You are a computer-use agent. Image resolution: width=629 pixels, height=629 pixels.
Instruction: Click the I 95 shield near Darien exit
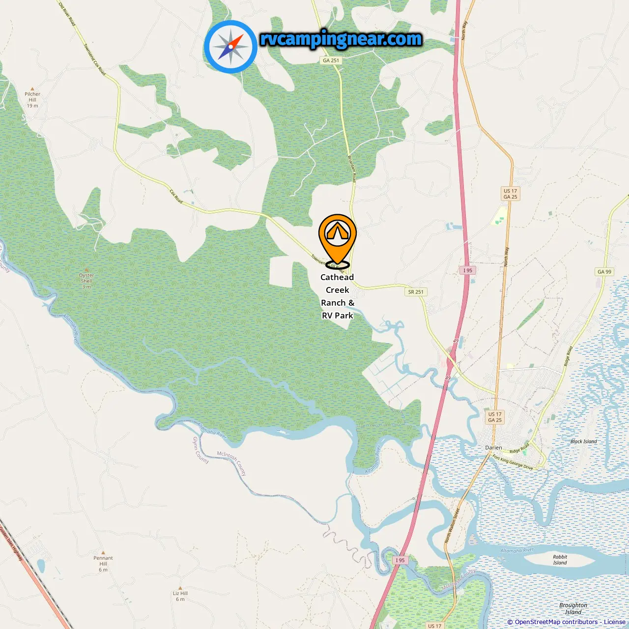[467, 270]
